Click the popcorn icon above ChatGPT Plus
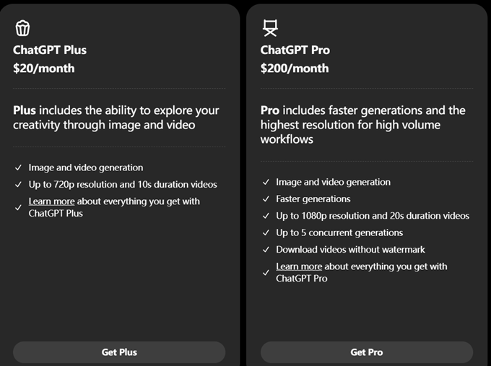The height and width of the screenshot is (366, 491). click(22, 28)
